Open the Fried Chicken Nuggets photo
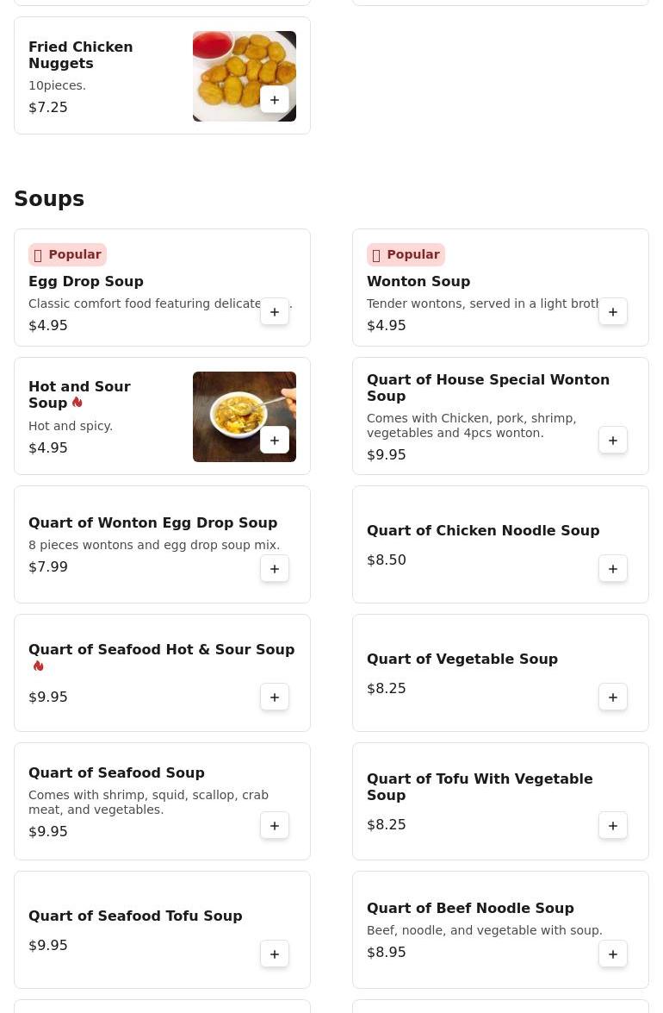The width and height of the screenshot is (663, 1013). coord(245,76)
